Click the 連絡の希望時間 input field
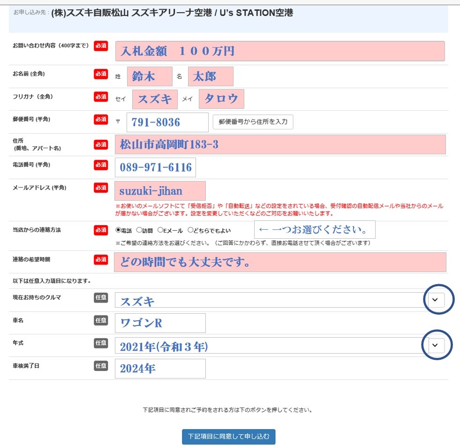This screenshot has width=460, height=446. 280,262
